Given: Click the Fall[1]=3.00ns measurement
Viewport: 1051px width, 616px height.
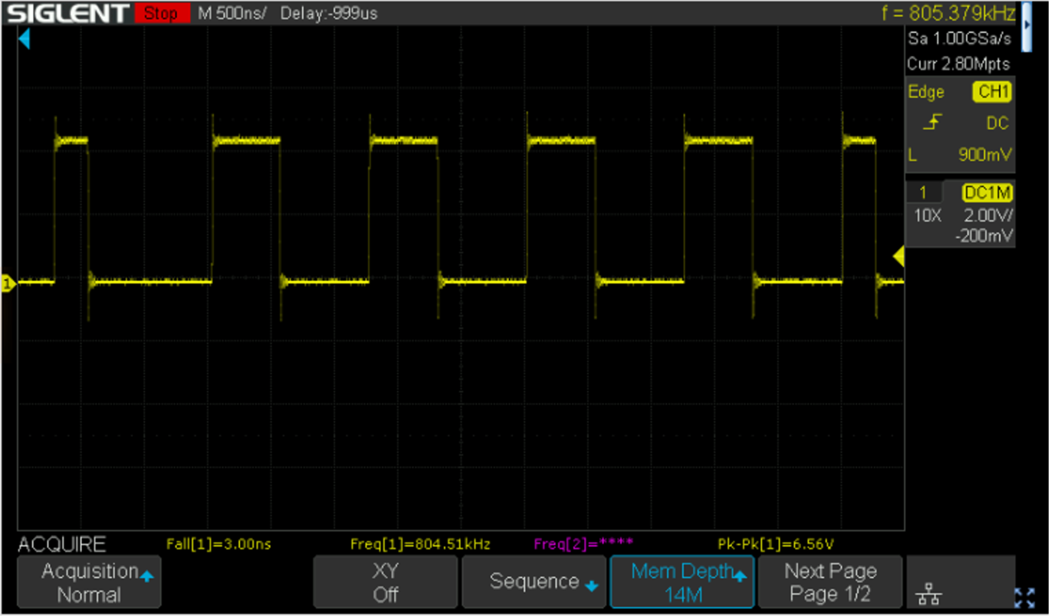Looking at the screenshot, I should (218, 545).
